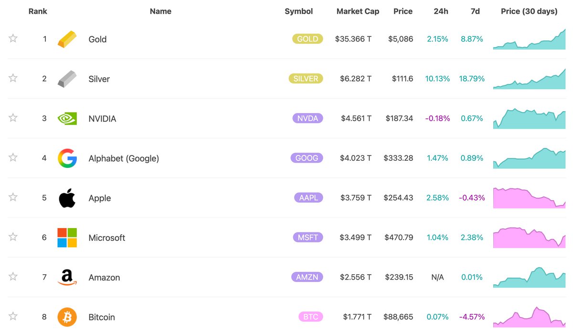Viewport: 573px width, 332px height.
Task: Open the Alphabet (Google) name link
Action: 124,158
